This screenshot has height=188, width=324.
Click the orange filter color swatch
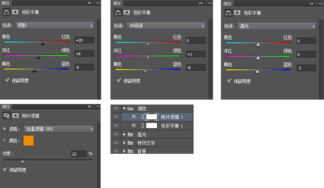[28, 141]
